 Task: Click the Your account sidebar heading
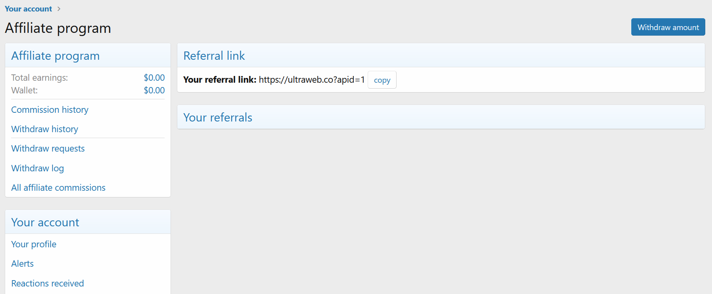point(45,222)
